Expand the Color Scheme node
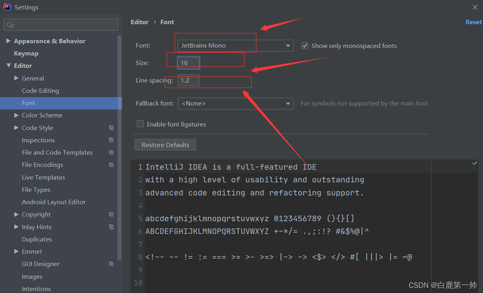 (16, 115)
